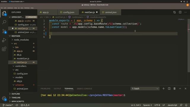Create a new terminal with plus icon

pos(164,89)
